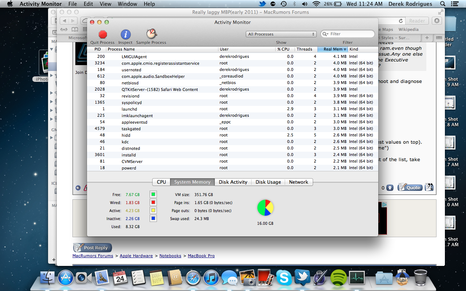Open Calendar icon showing 24
The image size is (466, 291).
pos(120,279)
